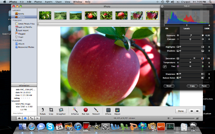Start the slideshow play button
This screenshot has height=134, width=215.
[x=37, y=118]
